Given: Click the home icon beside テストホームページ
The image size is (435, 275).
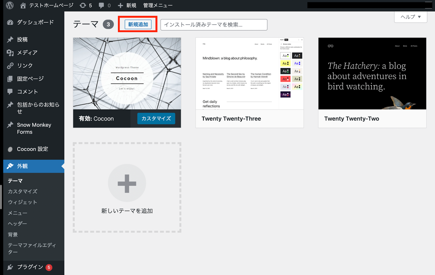Looking at the screenshot, I should pos(23,5).
